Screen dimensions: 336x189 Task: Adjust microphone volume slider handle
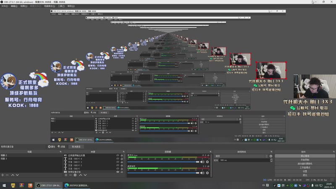[197, 162]
